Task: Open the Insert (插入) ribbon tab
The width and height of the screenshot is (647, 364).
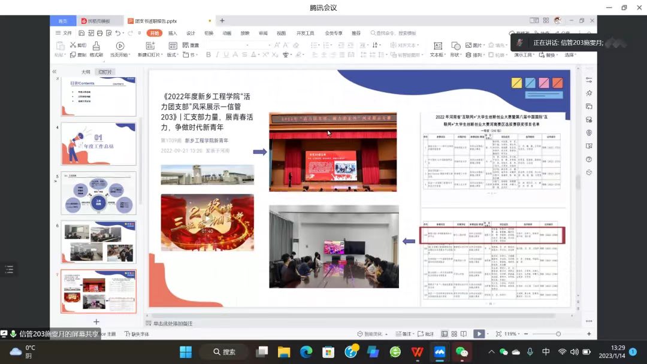Action: [173, 33]
